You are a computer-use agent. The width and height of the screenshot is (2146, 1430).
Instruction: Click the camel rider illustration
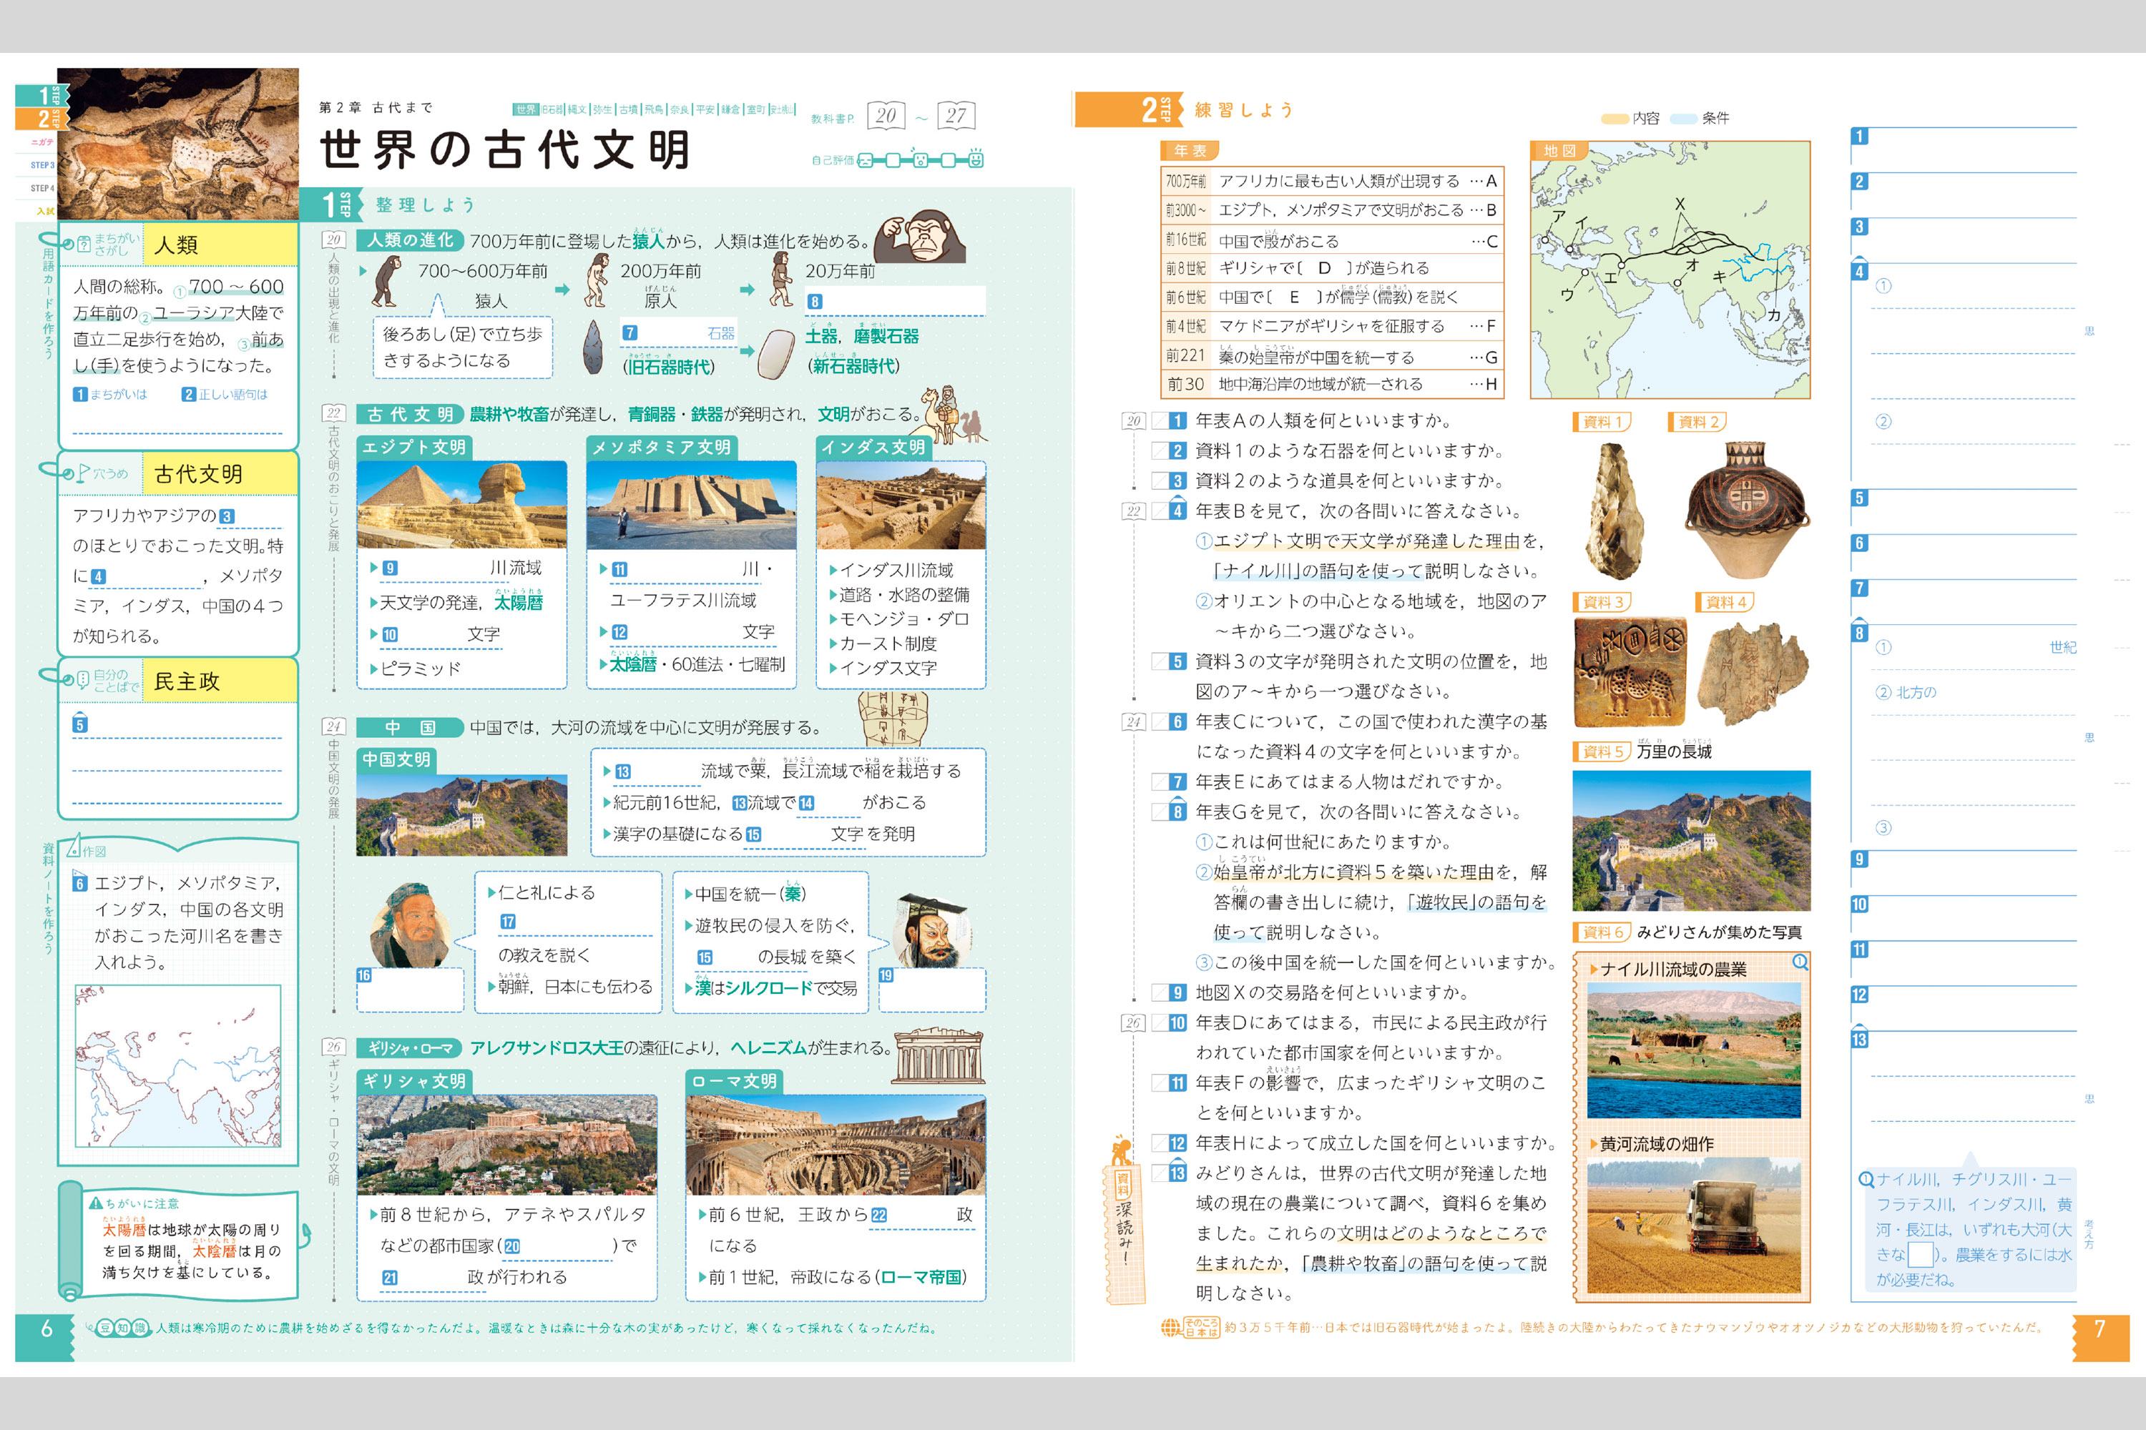(x=954, y=415)
